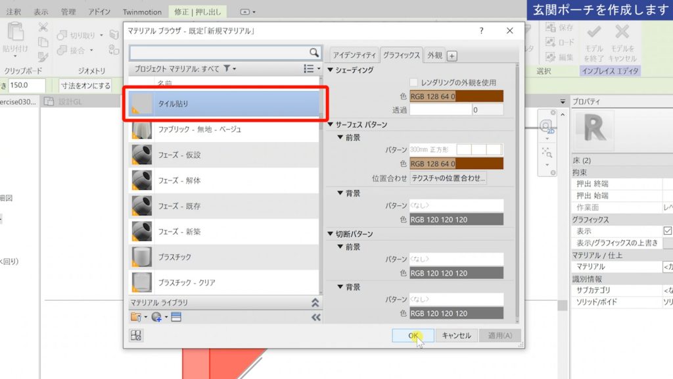The height and width of the screenshot is (379, 673).
Task: Collapse the 切断パターン section
Action: click(330, 233)
